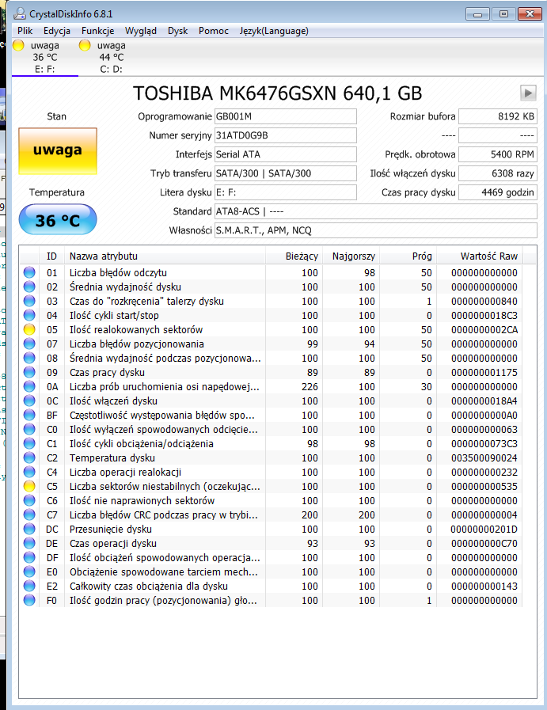Click blue status icon for attribute 01
The height and width of the screenshot is (710, 547).
coord(29,272)
